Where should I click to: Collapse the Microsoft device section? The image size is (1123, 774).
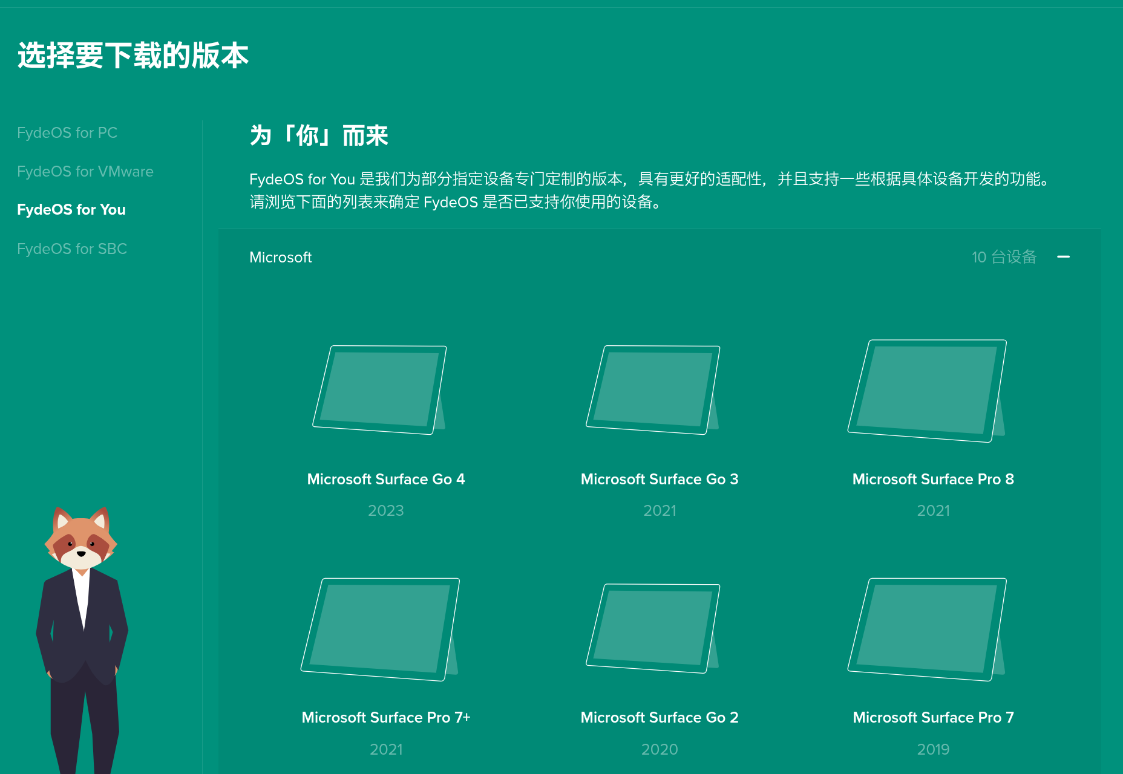1063,257
